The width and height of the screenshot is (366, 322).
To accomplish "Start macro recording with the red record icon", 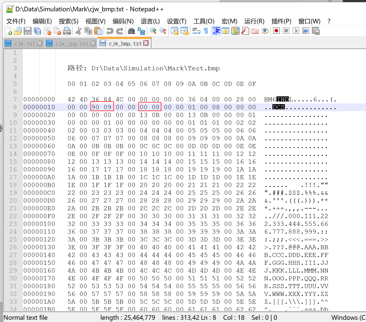I will pos(276,31).
